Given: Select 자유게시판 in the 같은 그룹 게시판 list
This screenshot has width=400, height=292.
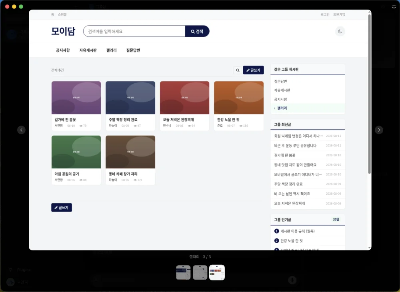Looking at the screenshot, I should click(282, 90).
